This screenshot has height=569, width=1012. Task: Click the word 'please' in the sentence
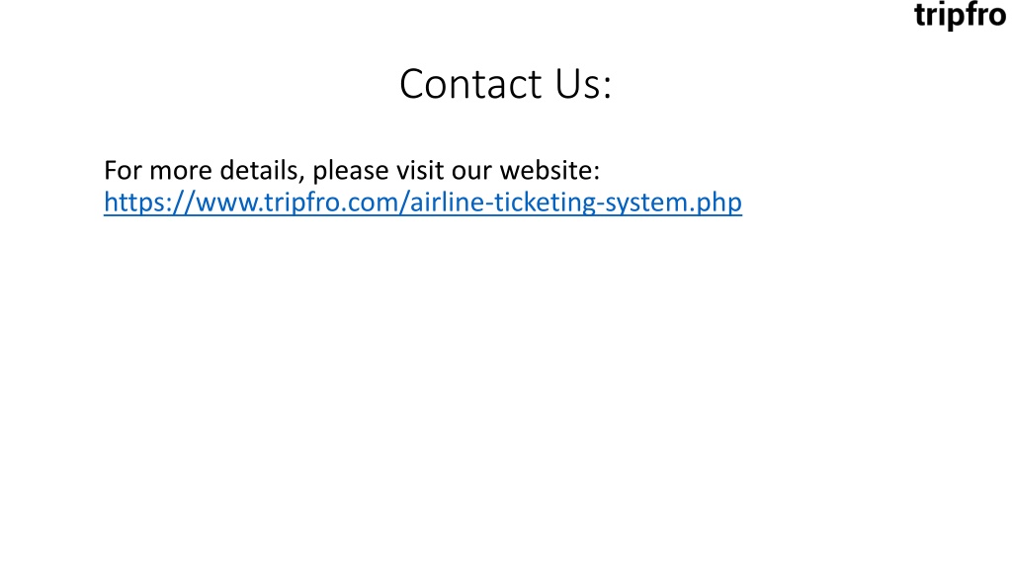(351, 172)
